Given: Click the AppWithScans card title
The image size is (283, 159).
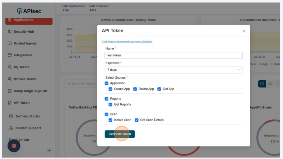Looking at the screenshot, I should (x=261, y=107).
